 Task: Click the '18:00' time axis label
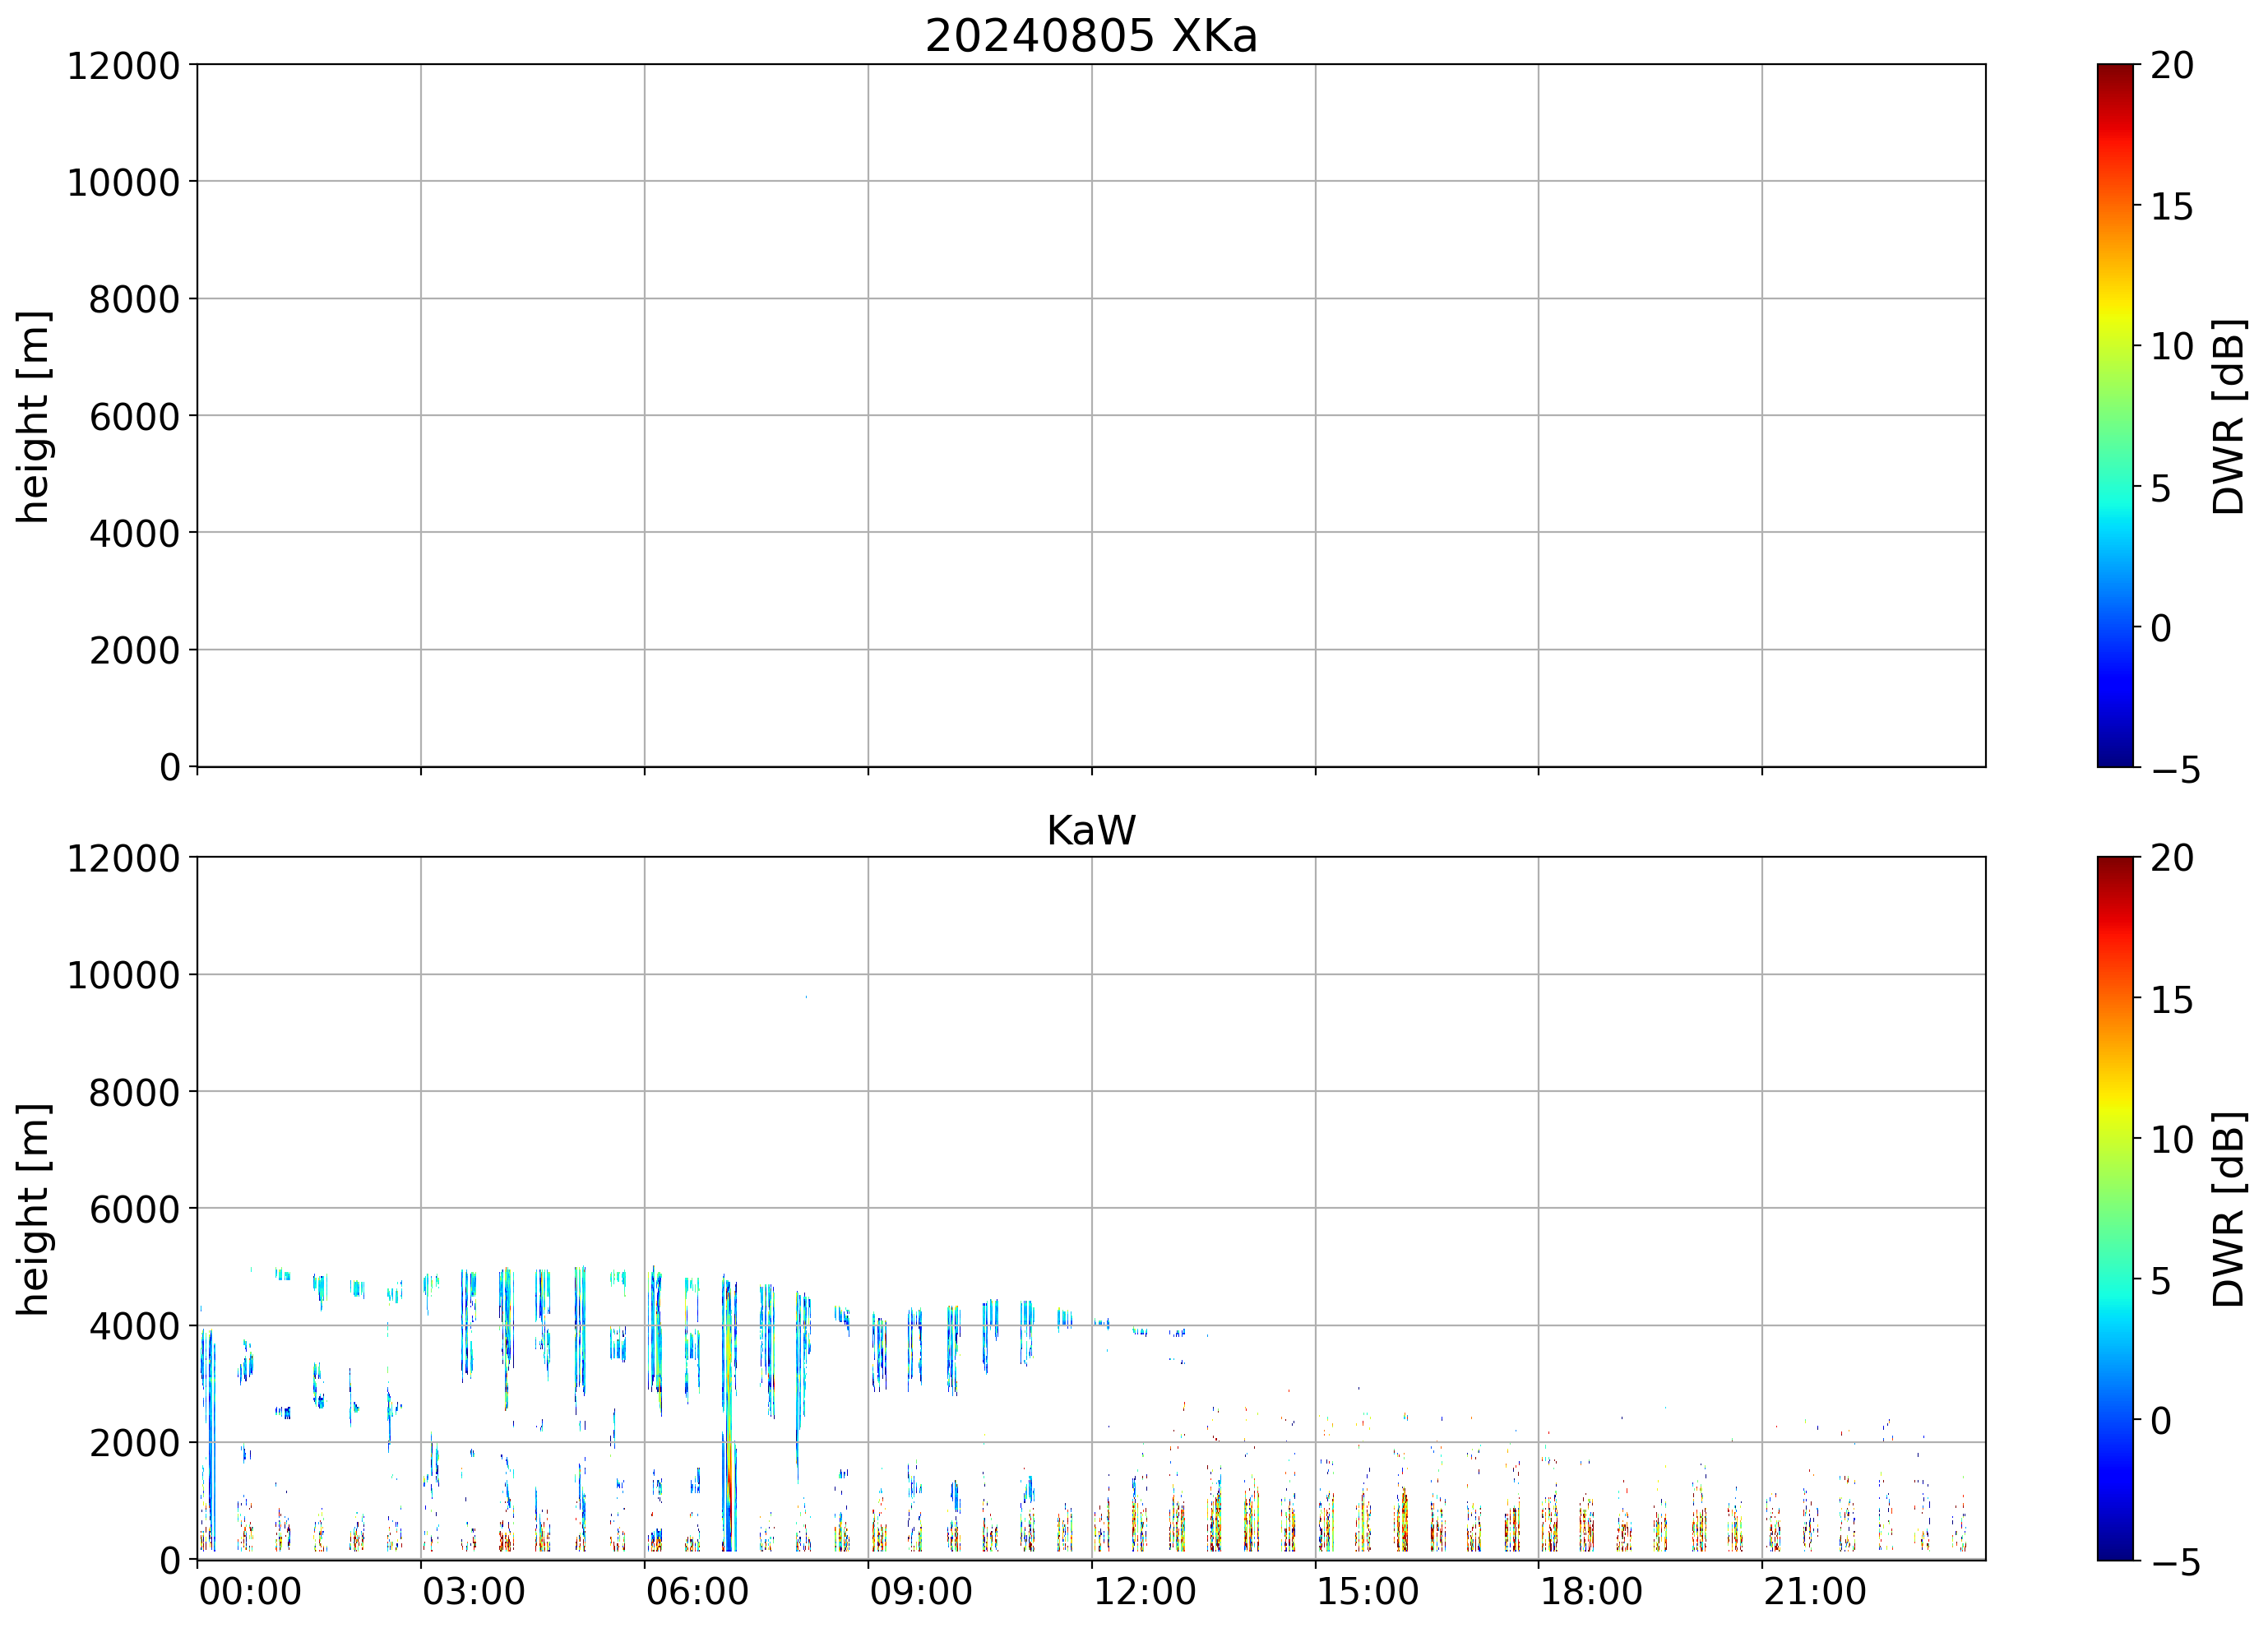(1590, 1592)
